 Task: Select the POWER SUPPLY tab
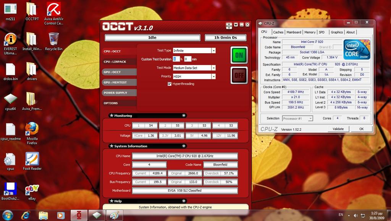pyautogui.click(x=119, y=93)
